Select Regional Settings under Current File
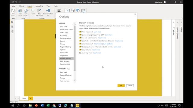Viewport: 193px width, 108px height. coord(66,75)
